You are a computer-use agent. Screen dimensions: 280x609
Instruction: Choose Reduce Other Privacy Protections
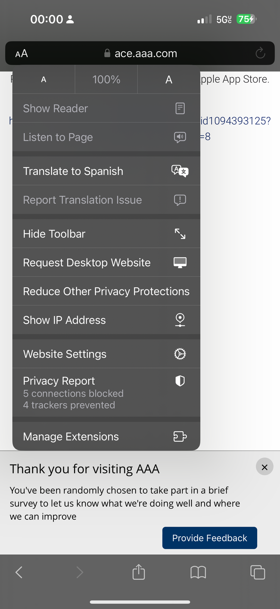106,291
